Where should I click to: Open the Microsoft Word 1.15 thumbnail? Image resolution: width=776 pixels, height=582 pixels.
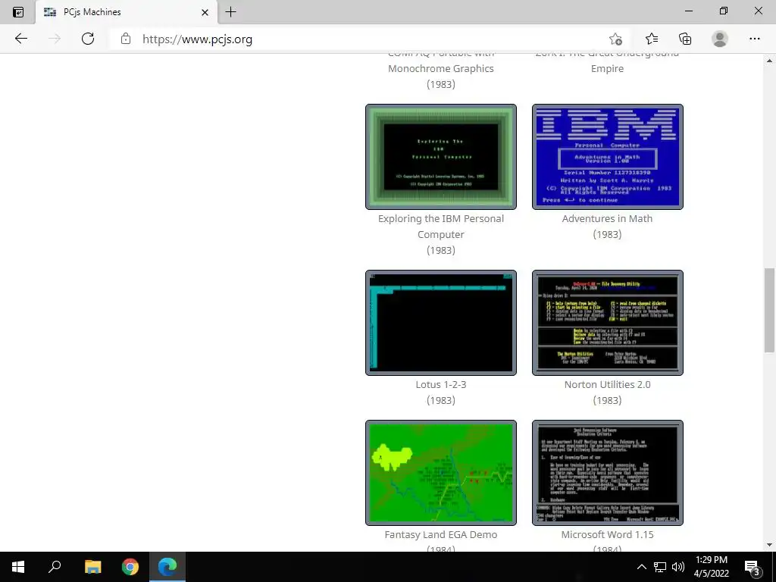[x=607, y=473]
